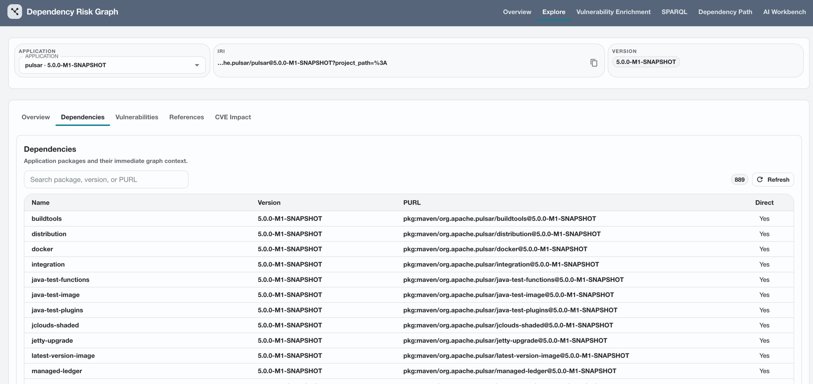Open the Dependency Path page
This screenshot has width=813, height=384.
coord(725,12)
